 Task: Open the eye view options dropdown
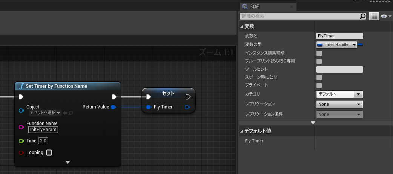pos(386,17)
